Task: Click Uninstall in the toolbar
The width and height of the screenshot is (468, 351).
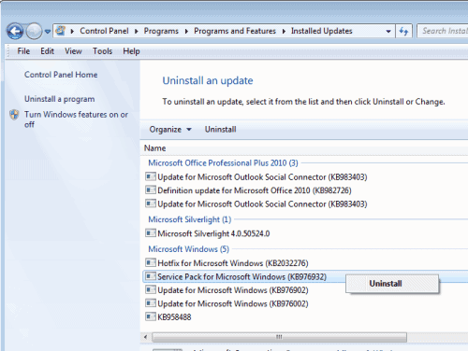Action: [220, 130]
